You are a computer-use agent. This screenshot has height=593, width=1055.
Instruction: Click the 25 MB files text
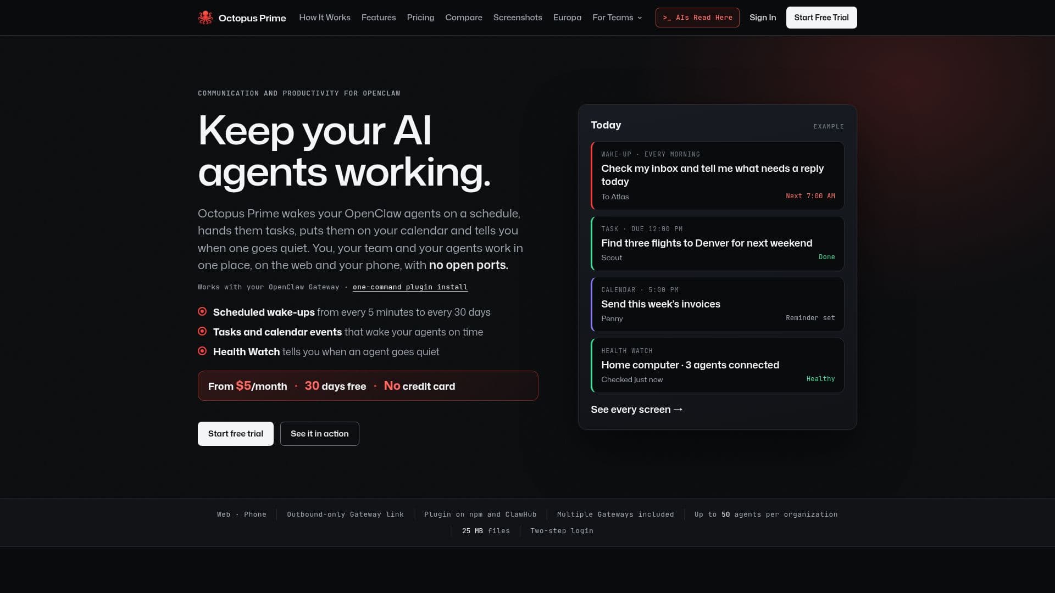pyautogui.click(x=486, y=531)
